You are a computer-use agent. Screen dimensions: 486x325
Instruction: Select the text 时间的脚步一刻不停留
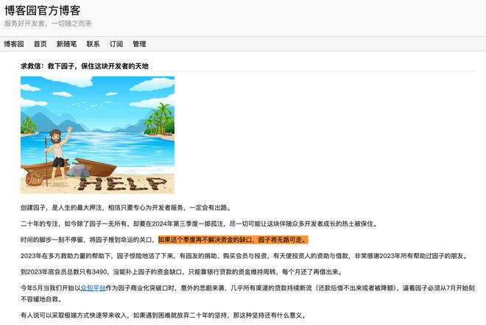(52, 240)
